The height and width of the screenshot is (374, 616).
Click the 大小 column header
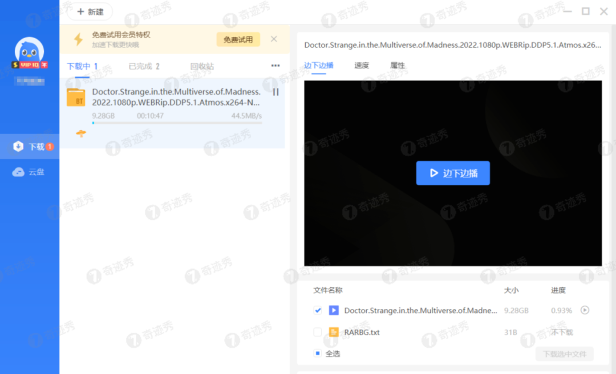click(511, 290)
